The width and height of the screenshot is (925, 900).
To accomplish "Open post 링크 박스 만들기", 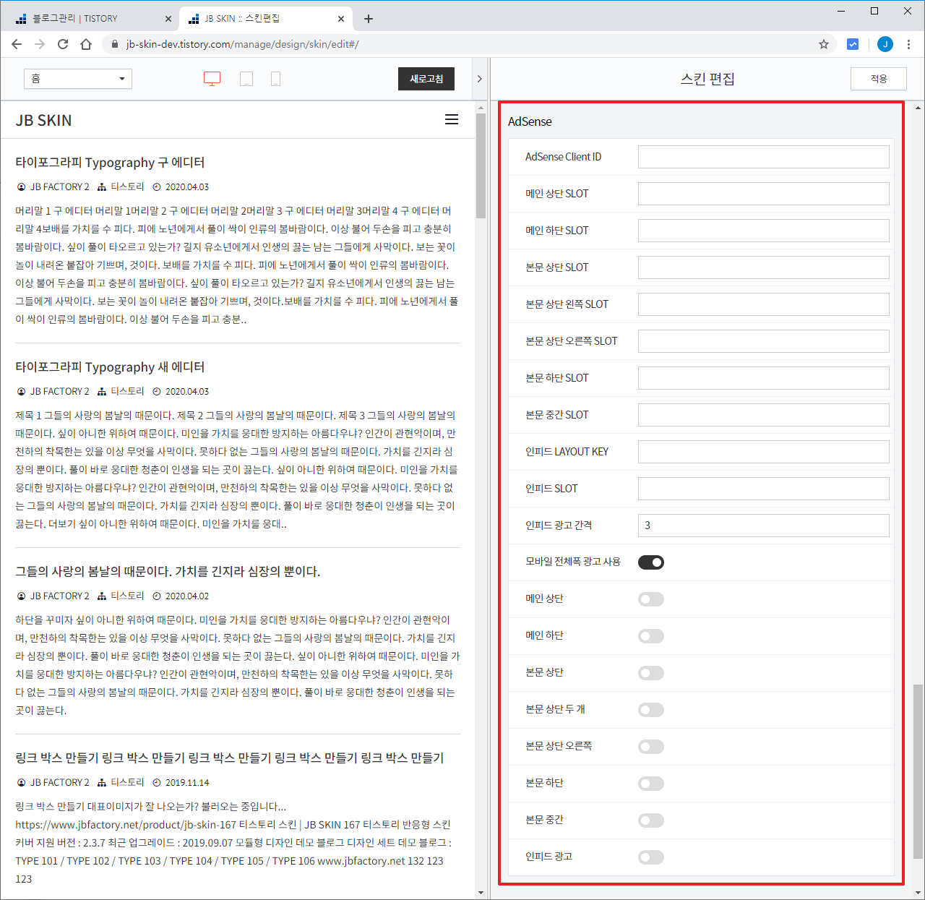I will click(230, 758).
